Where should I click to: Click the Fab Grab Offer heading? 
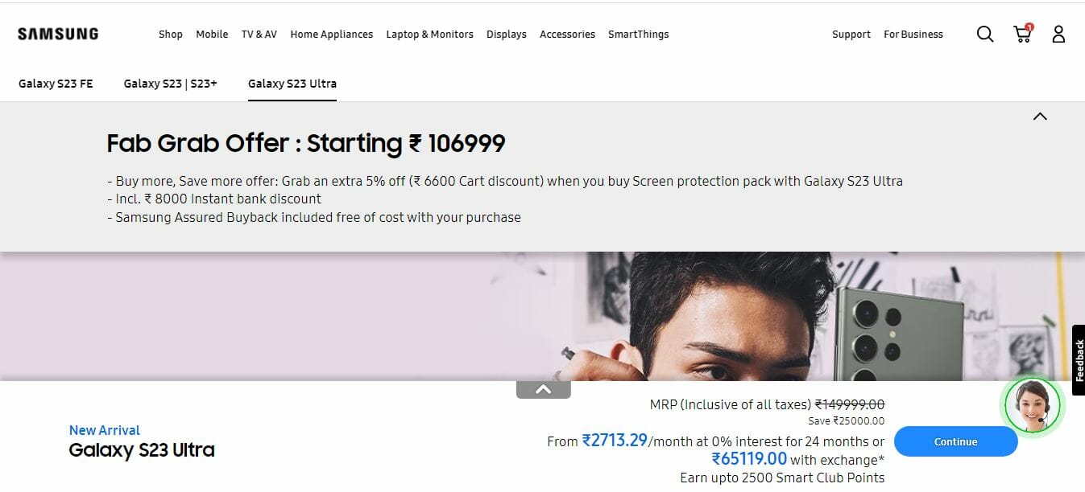pos(306,143)
